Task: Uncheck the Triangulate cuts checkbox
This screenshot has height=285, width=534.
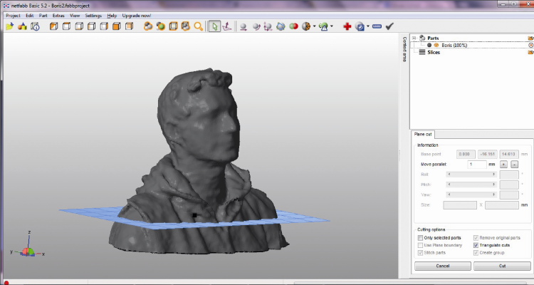Action: pos(476,245)
